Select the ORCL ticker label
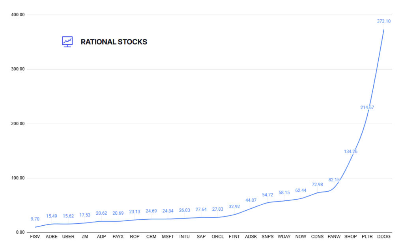The width and height of the screenshot is (404, 251). 218,237
